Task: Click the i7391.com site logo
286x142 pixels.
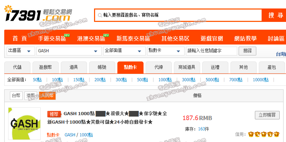Action: [x=38, y=14]
